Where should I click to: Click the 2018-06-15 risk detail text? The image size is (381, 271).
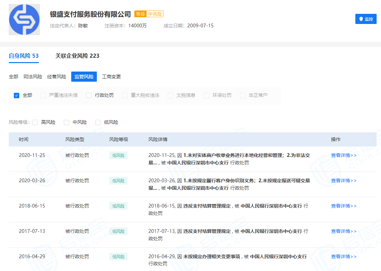click(x=228, y=210)
